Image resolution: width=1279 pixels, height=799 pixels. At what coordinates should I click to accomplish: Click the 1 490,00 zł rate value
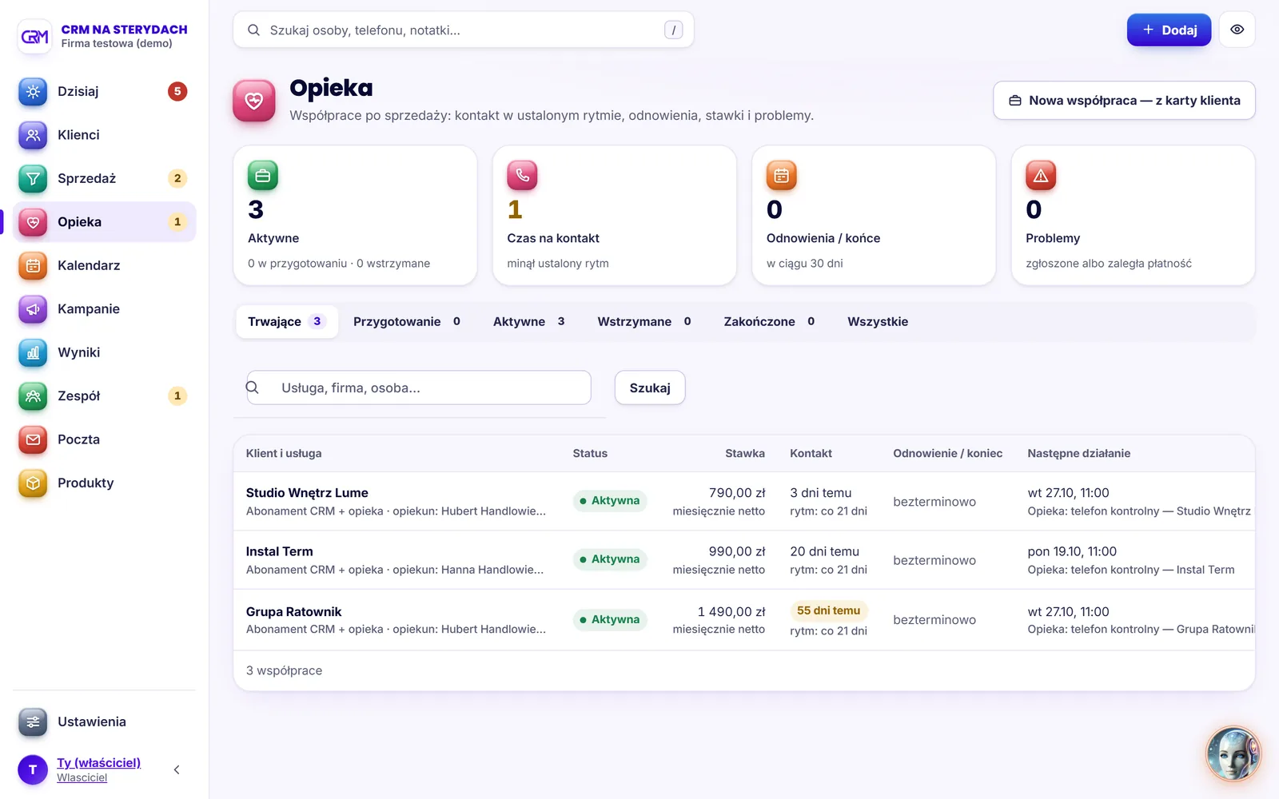(731, 611)
